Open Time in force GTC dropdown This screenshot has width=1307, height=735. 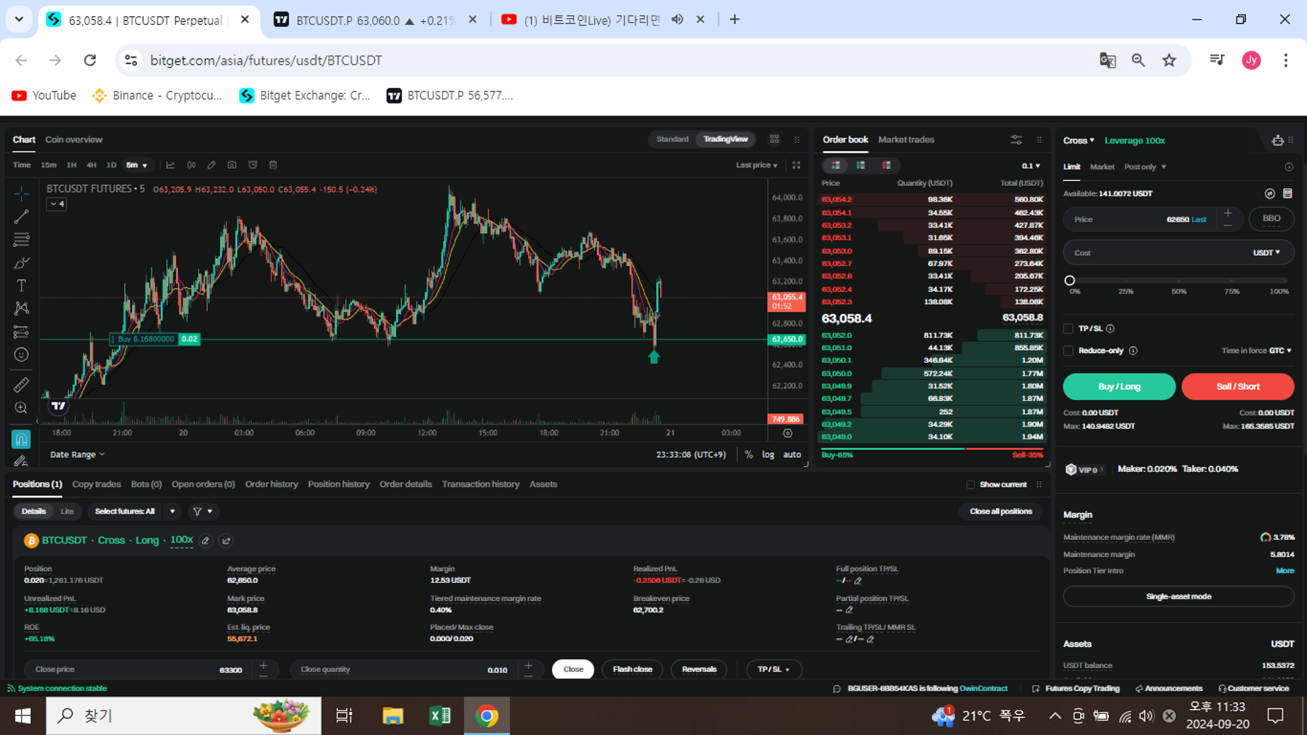[x=1281, y=350]
